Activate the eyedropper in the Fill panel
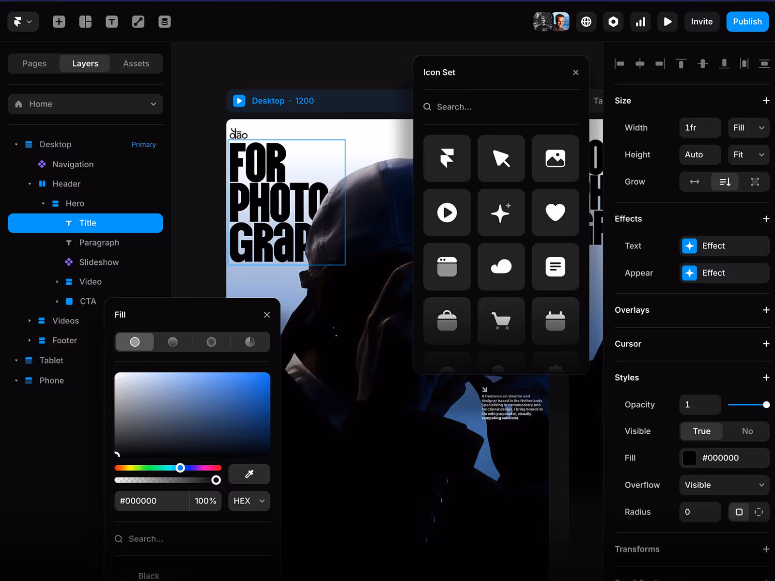The width and height of the screenshot is (775, 581). 249,474
